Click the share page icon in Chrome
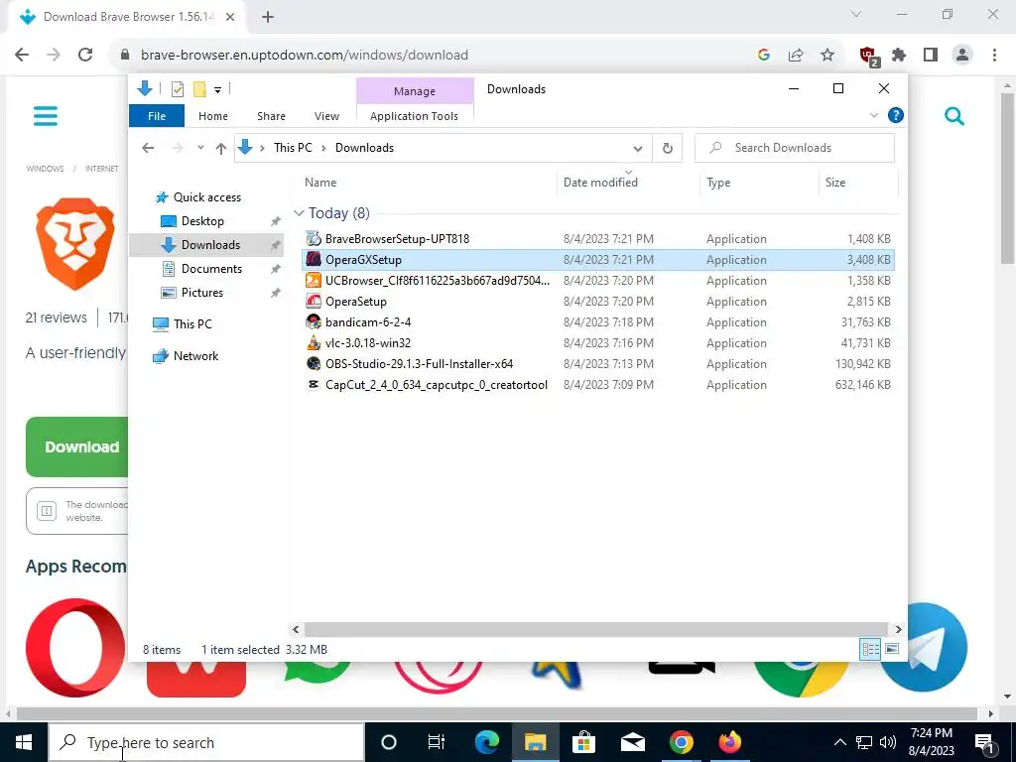1016x762 pixels. point(796,56)
